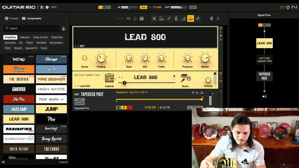Choose the Citrus amplifier thumbnail
Viewport: 299px width, 168px height.
coord(19,69)
